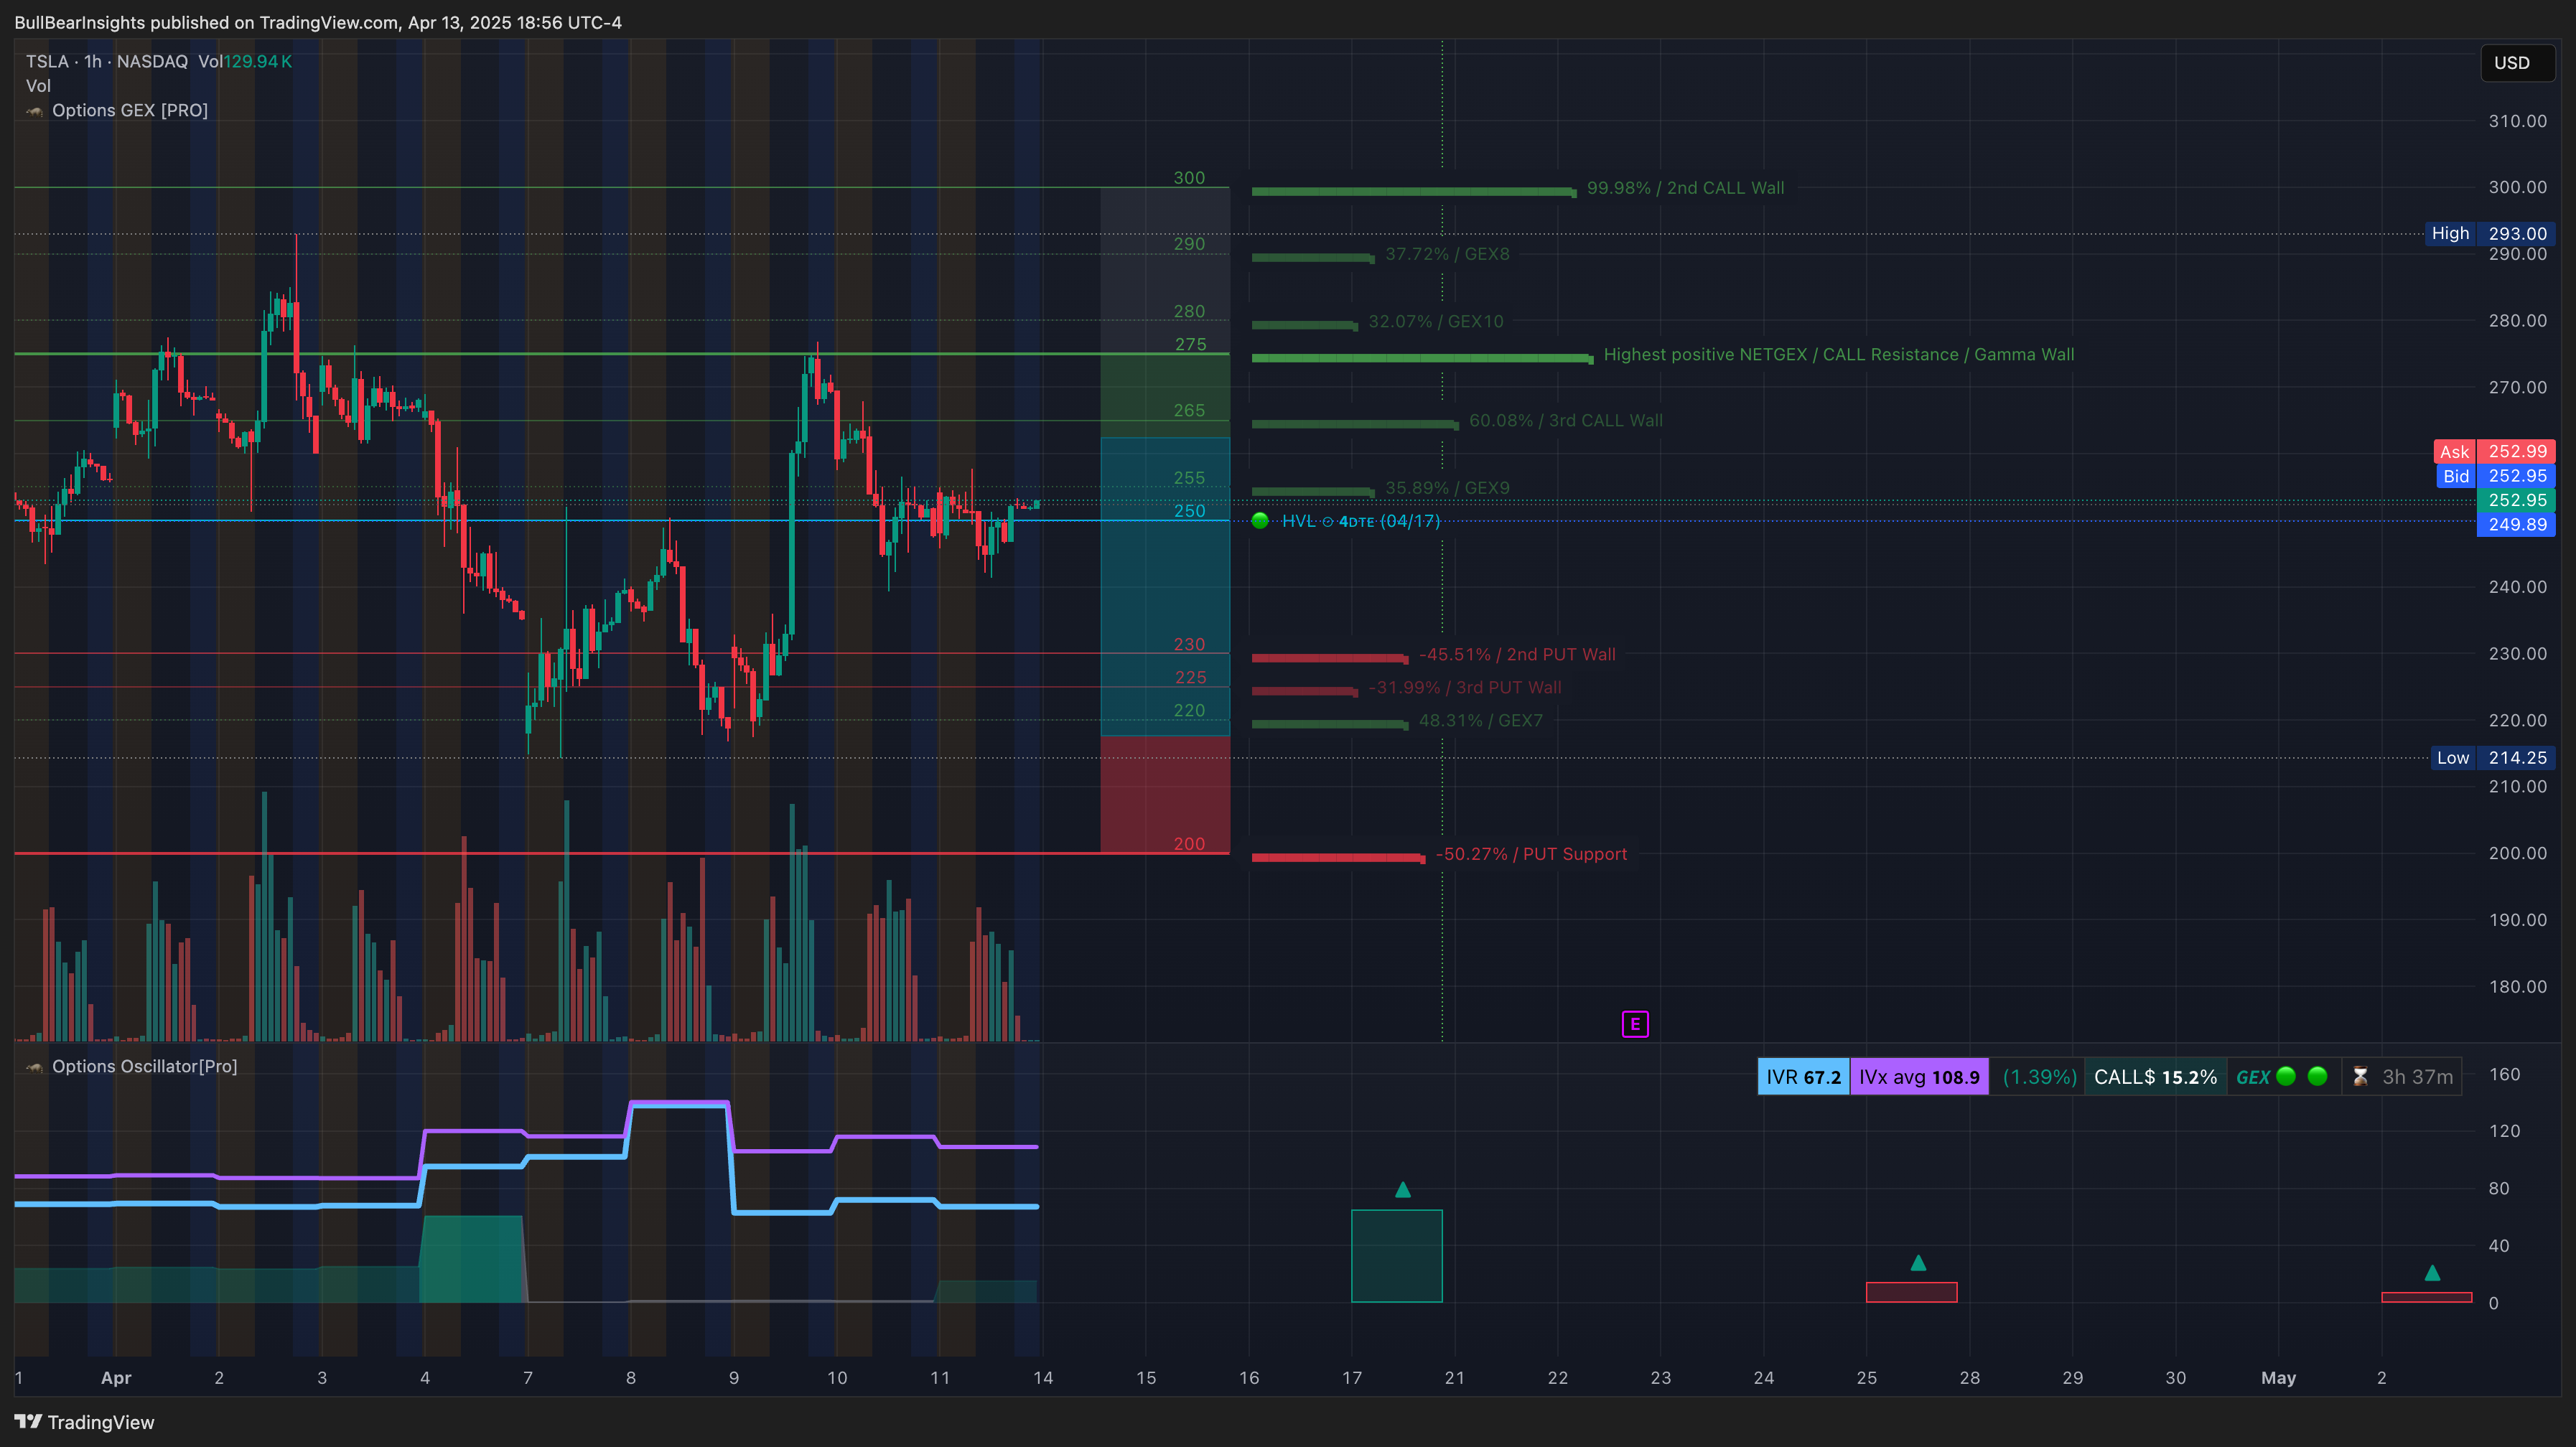The image size is (2576, 1447).
Task: Click the PUT Support red bar
Action: [1338, 857]
